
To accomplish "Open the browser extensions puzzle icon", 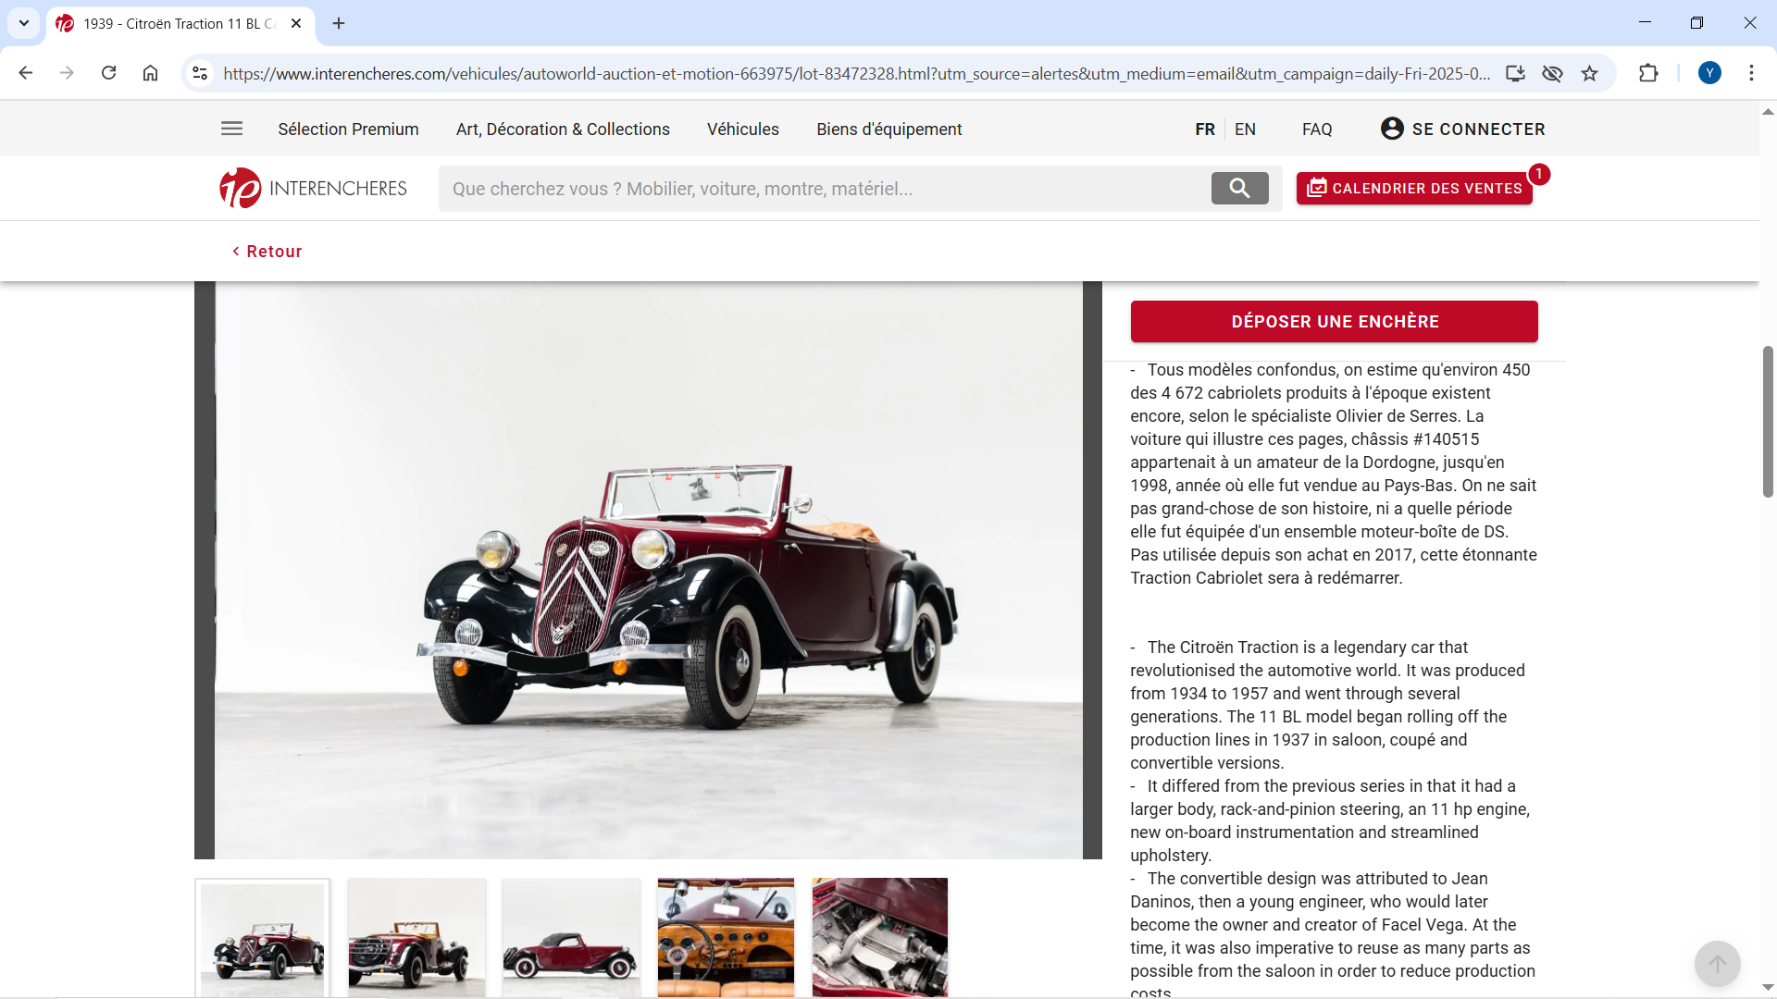I will point(1648,74).
